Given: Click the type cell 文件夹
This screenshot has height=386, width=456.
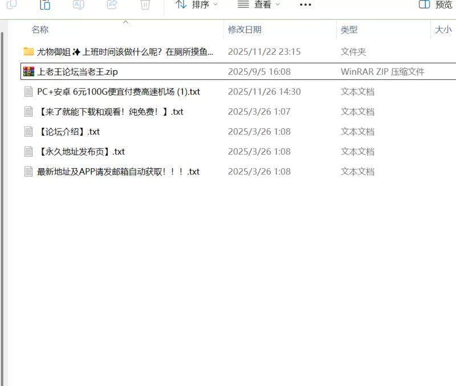Looking at the screenshot, I should tap(353, 52).
